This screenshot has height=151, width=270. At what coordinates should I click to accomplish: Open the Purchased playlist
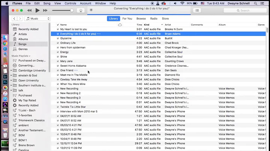(x=25, y=95)
